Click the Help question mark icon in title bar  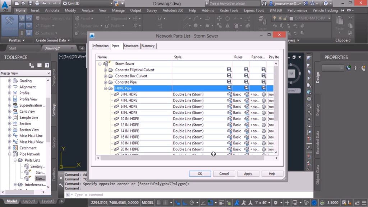(x=326, y=3)
